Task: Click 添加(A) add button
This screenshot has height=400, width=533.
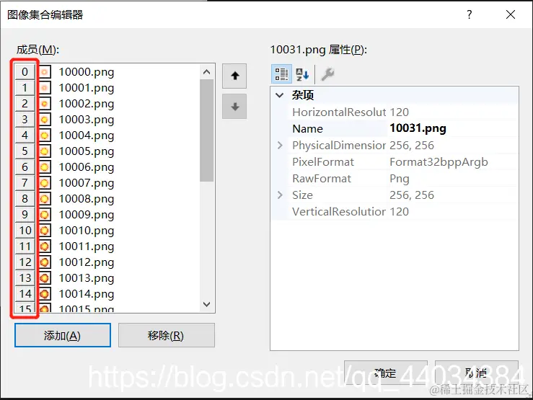Action: (x=63, y=335)
